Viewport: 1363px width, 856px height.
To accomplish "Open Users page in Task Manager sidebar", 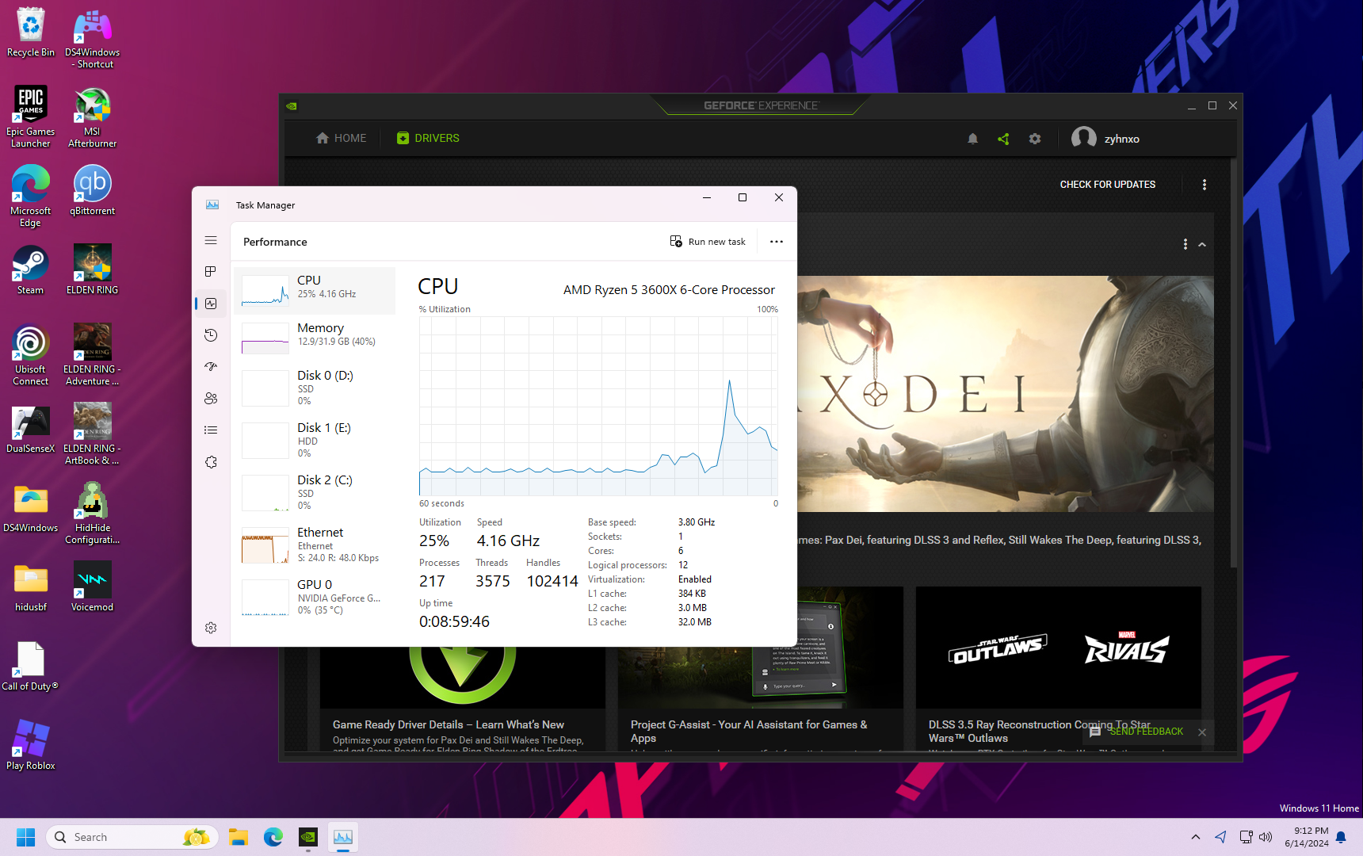I will pyautogui.click(x=211, y=399).
